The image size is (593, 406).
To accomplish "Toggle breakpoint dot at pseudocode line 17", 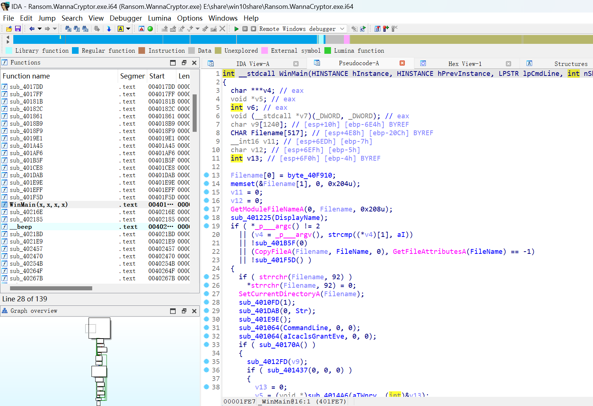I will click(206, 209).
